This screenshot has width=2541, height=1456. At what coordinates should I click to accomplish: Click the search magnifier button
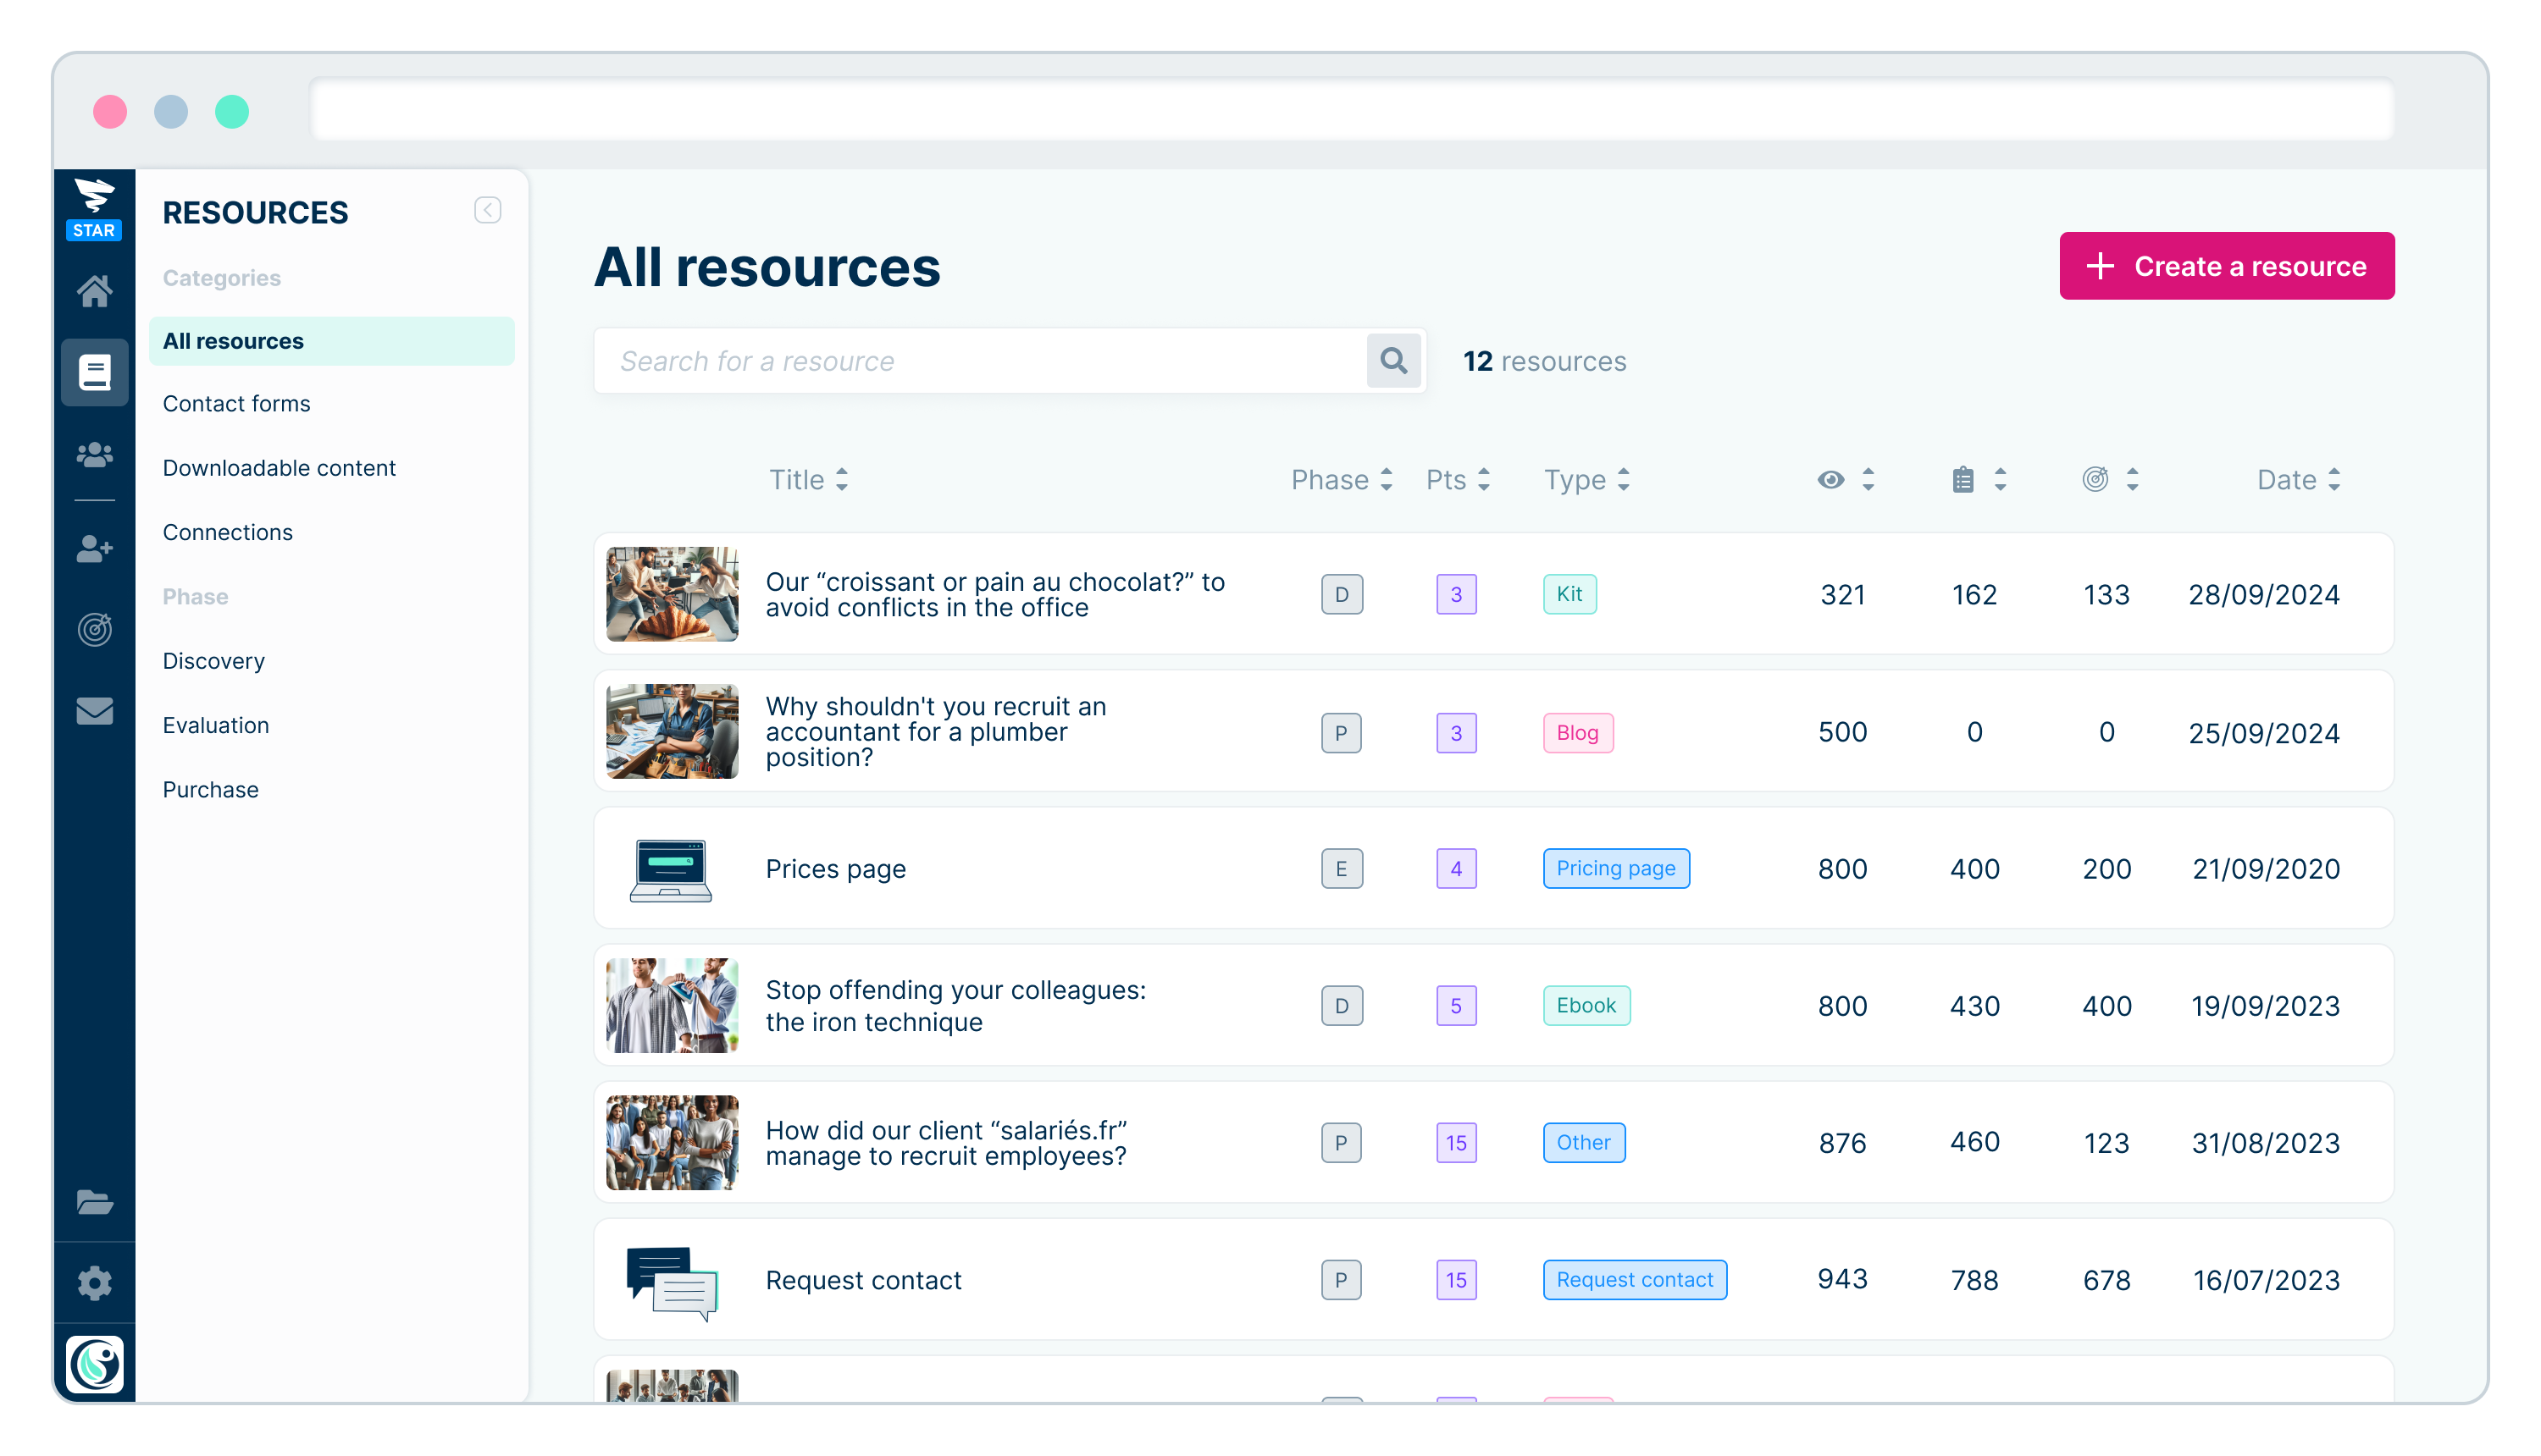pos(1392,360)
